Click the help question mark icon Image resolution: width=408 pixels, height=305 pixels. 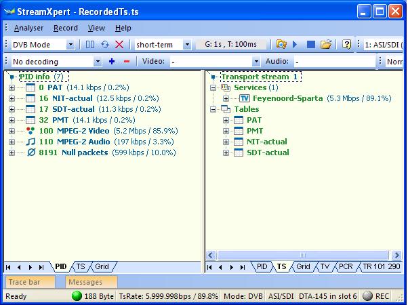tap(347, 45)
